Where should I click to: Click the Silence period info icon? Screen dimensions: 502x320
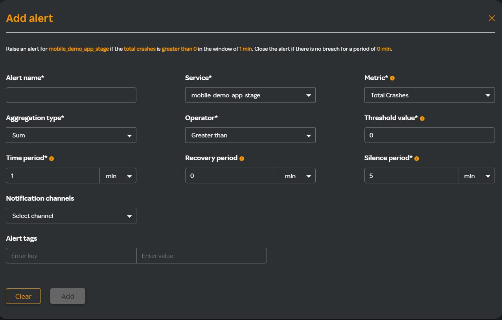(x=417, y=159)
